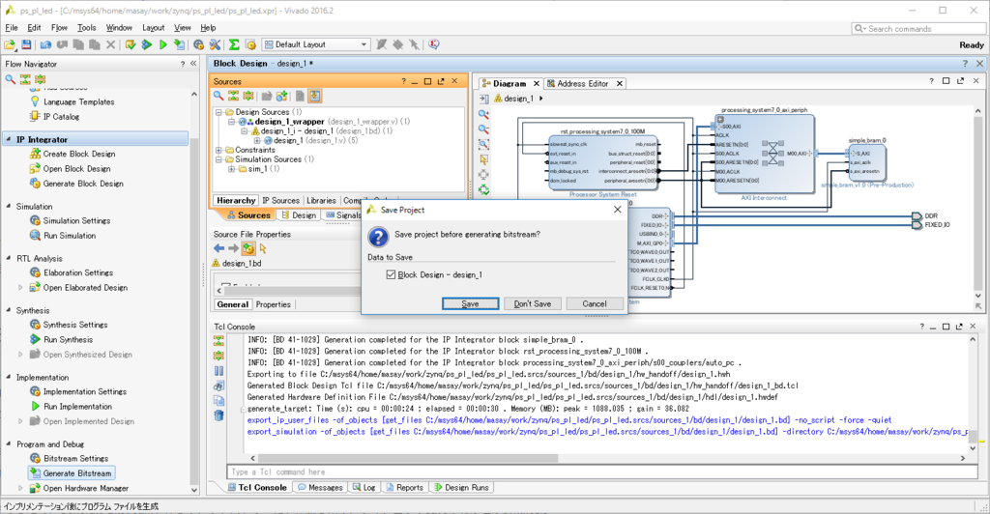Switch to the Properties tab
The image size is (990, 514).
pos(274,304)
